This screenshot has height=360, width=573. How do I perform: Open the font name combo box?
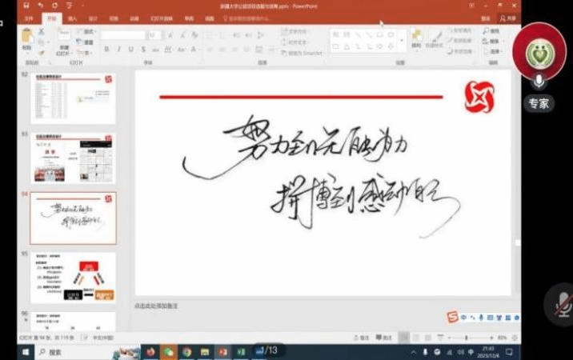coord(123,35)
